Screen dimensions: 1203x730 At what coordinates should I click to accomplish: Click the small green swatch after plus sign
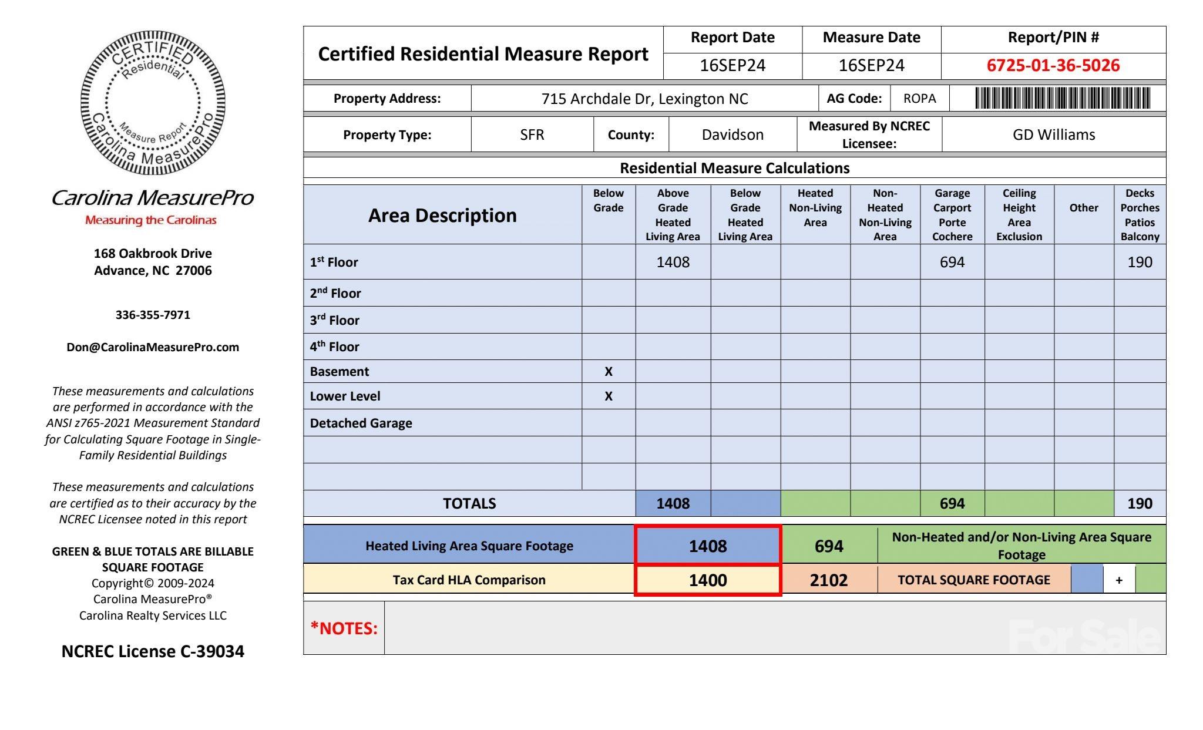click(x=1150, y=580)
